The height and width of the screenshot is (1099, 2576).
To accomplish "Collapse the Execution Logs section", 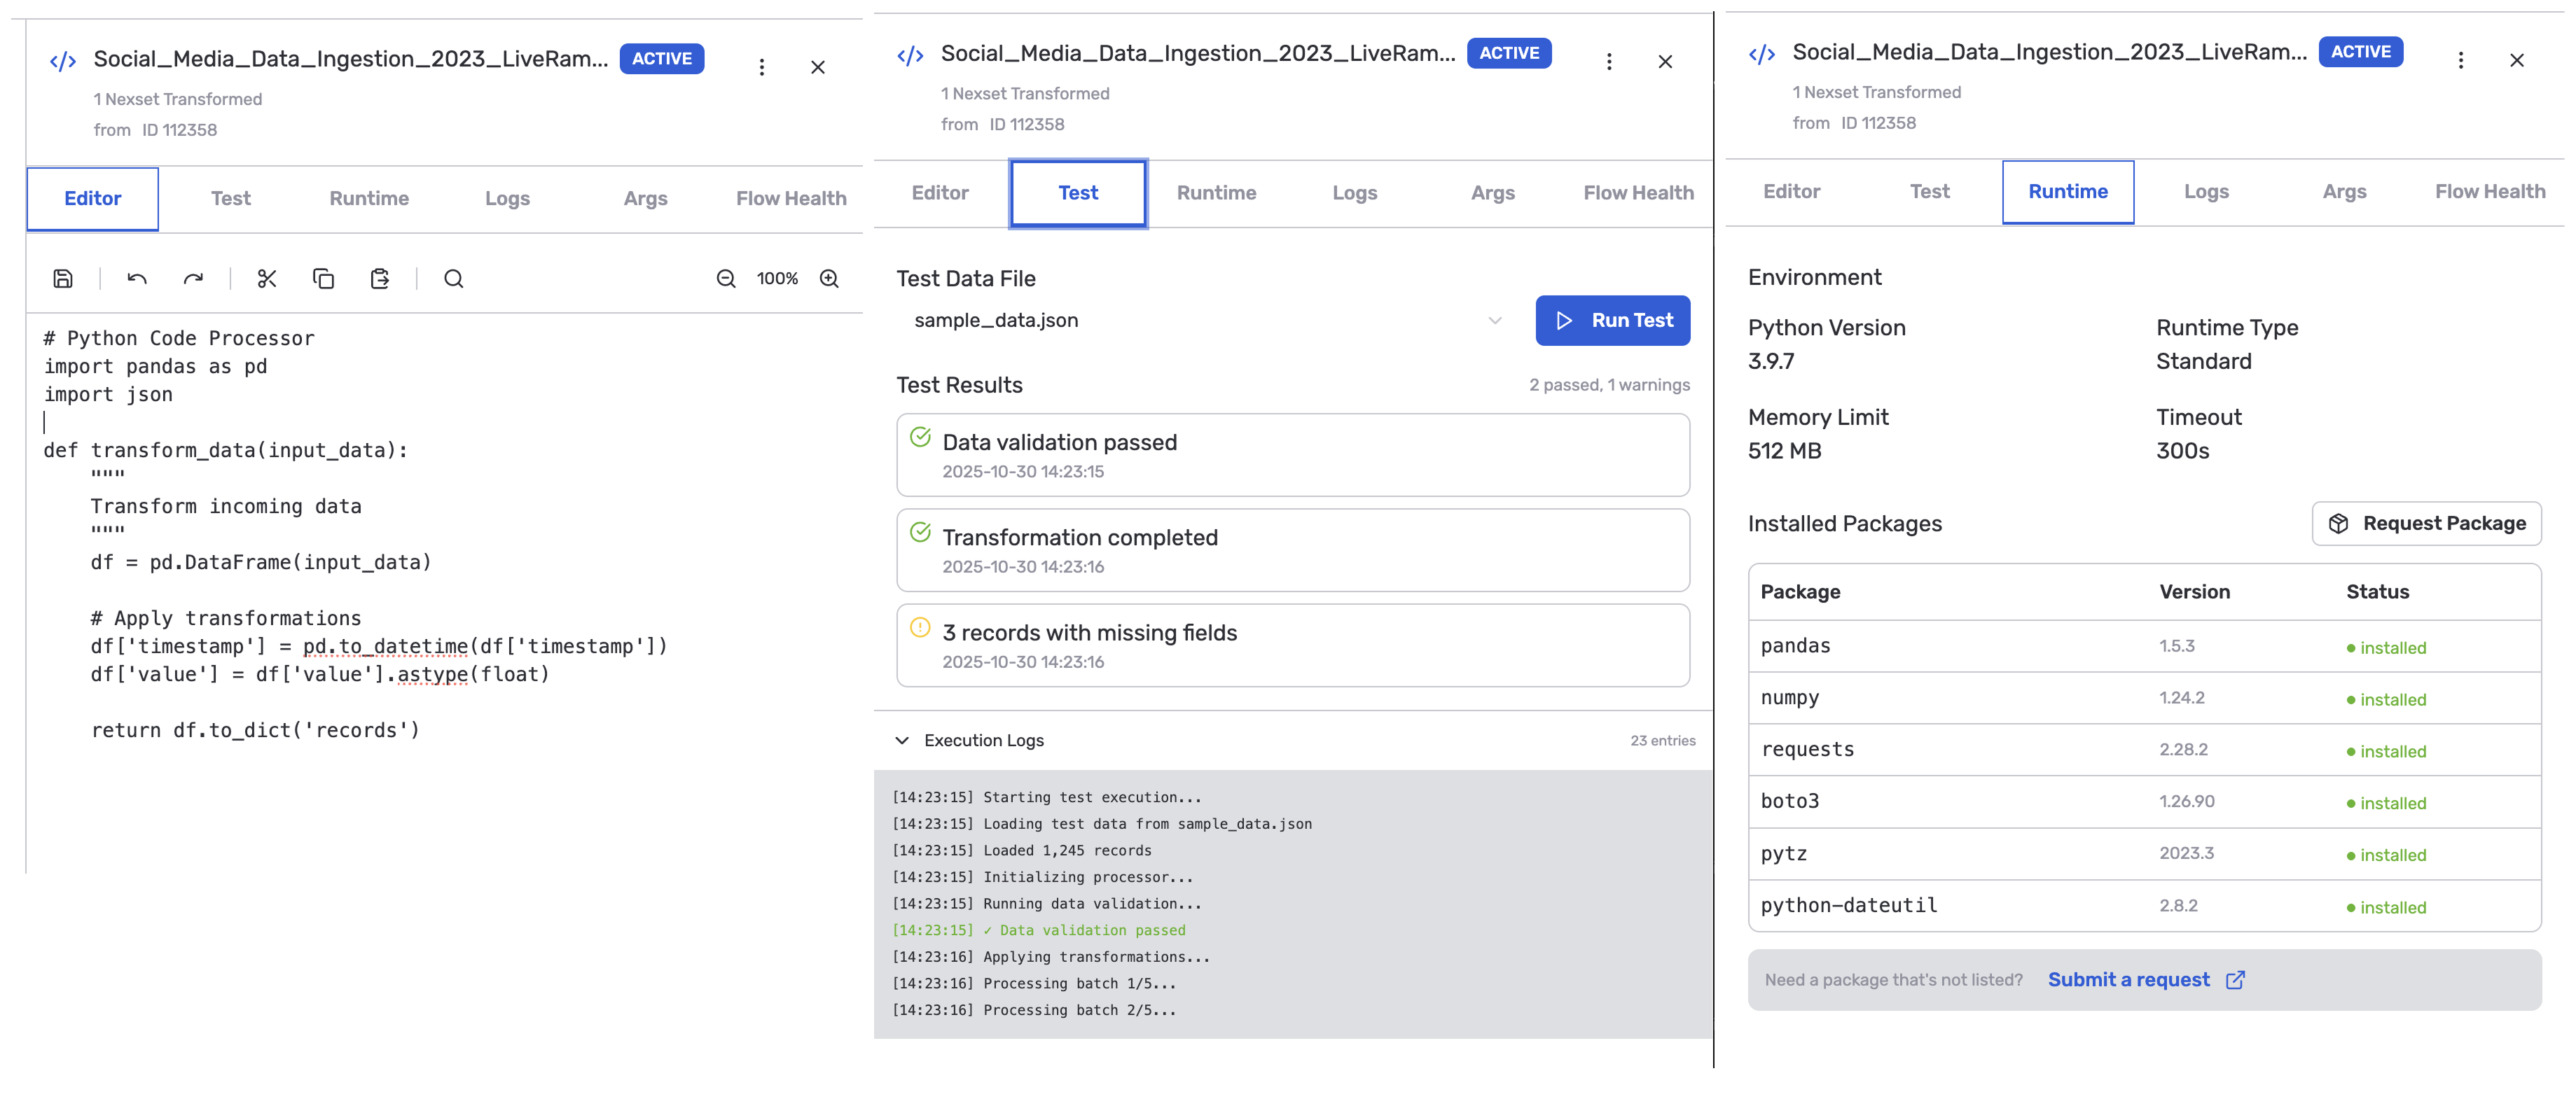I will pos(902,741).
